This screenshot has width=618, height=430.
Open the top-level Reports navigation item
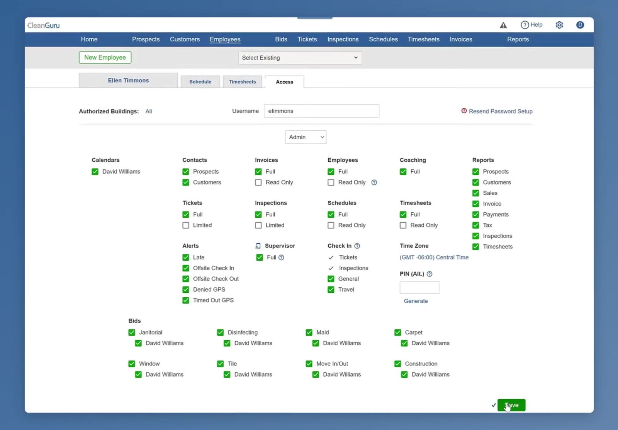(x=518, y=39)
